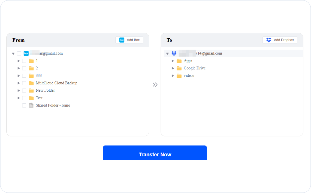The height and width of the screenshot is (193, 311).
Task: Expand folder '1' in From tree
Action: click(x=19, y=61)
